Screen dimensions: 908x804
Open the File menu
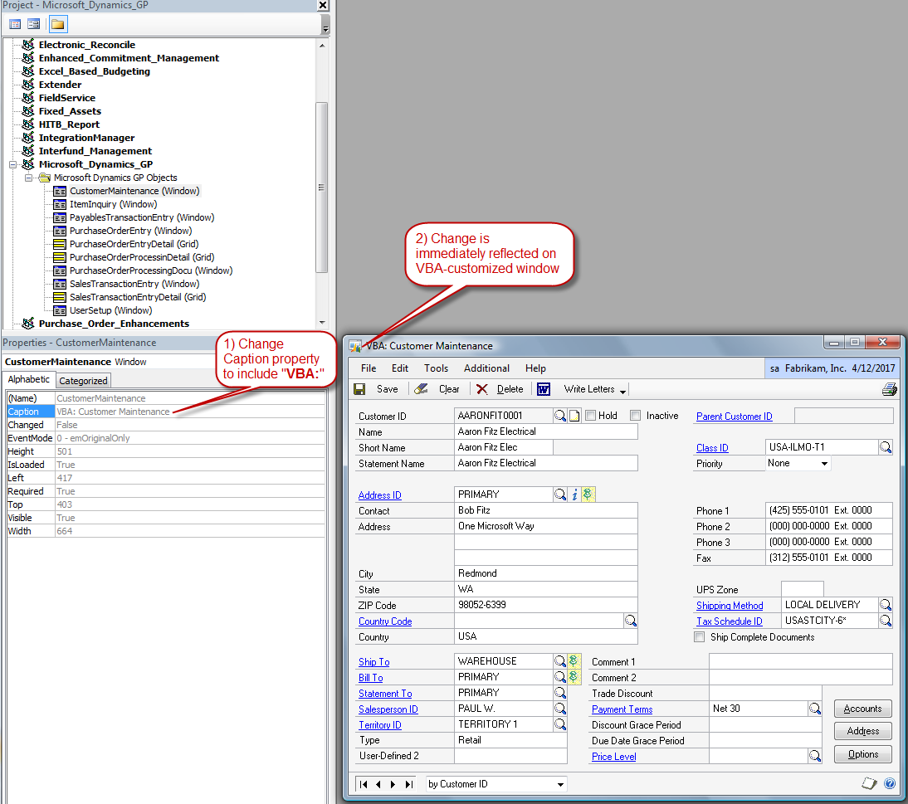(369, 368)
